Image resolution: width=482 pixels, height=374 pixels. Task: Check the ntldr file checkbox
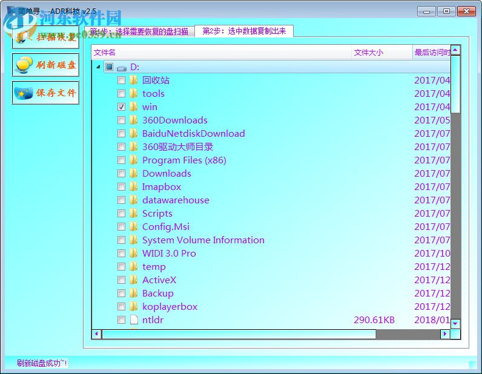[x=122, y=320]
